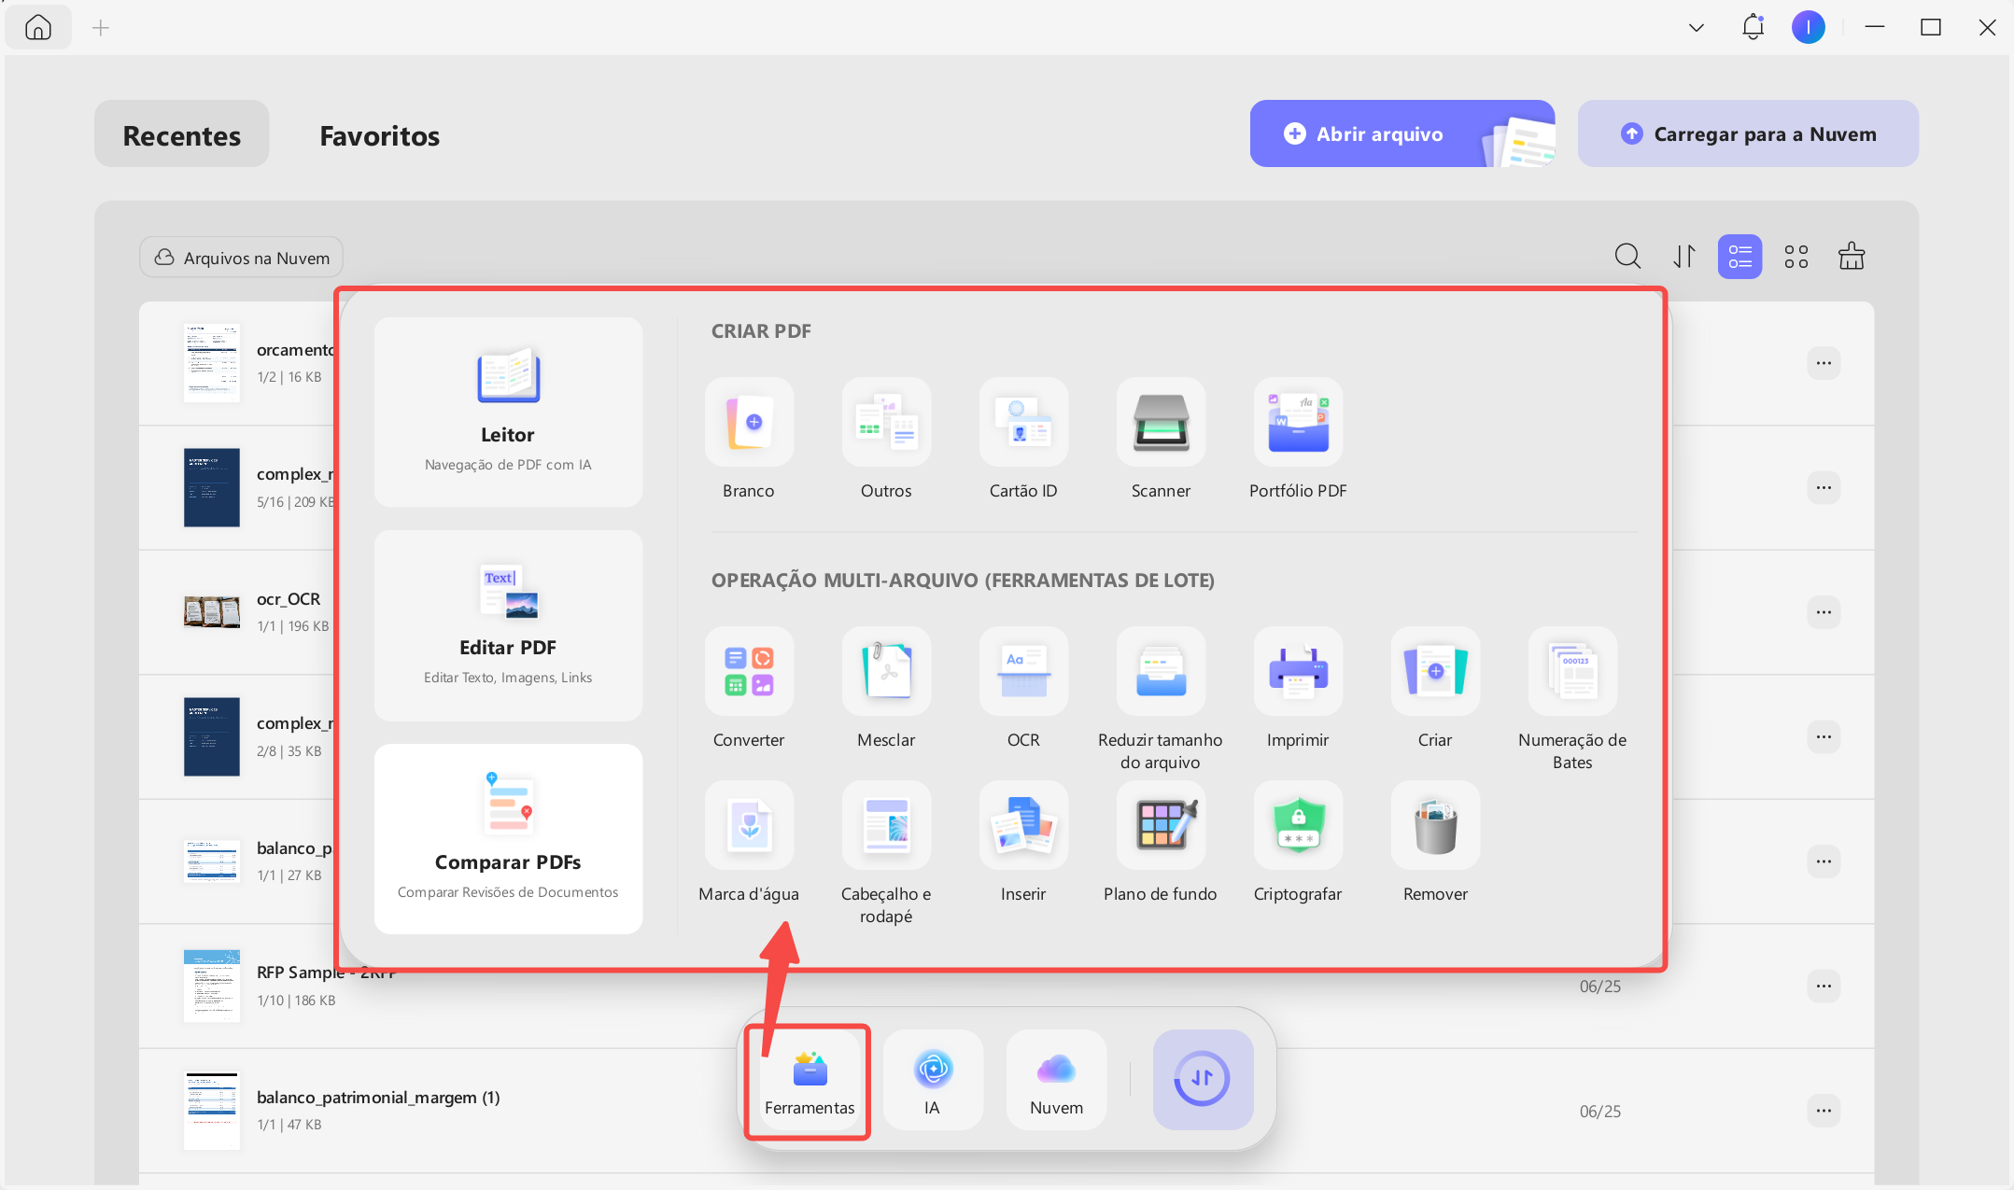This screenshot has width=2014, height=1190.
Task: Open the sort order options
Action: [x=1683, y=256]
